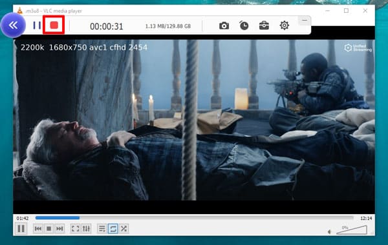388x245 pixels.
Task: Take a screenshot with camera icon
Action: (224, 26)
